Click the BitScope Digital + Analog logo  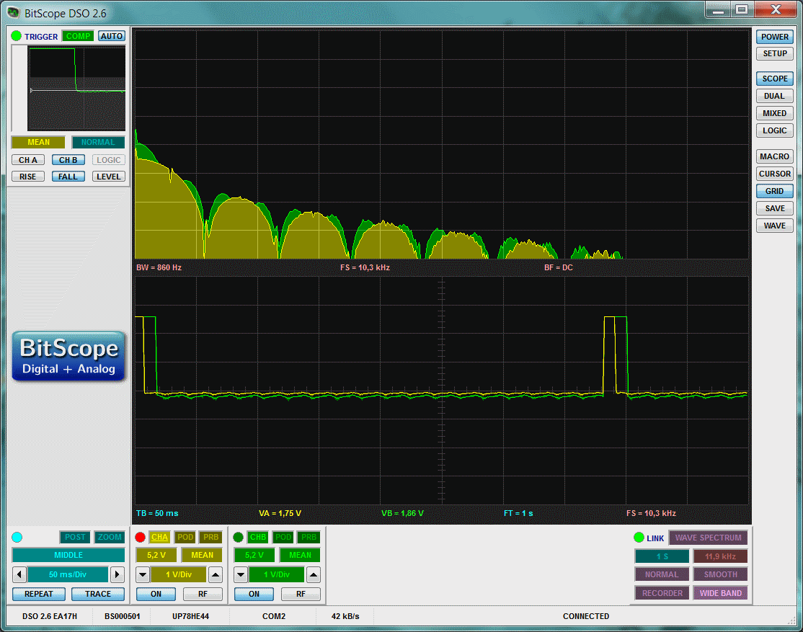click(x=68, y=357)
